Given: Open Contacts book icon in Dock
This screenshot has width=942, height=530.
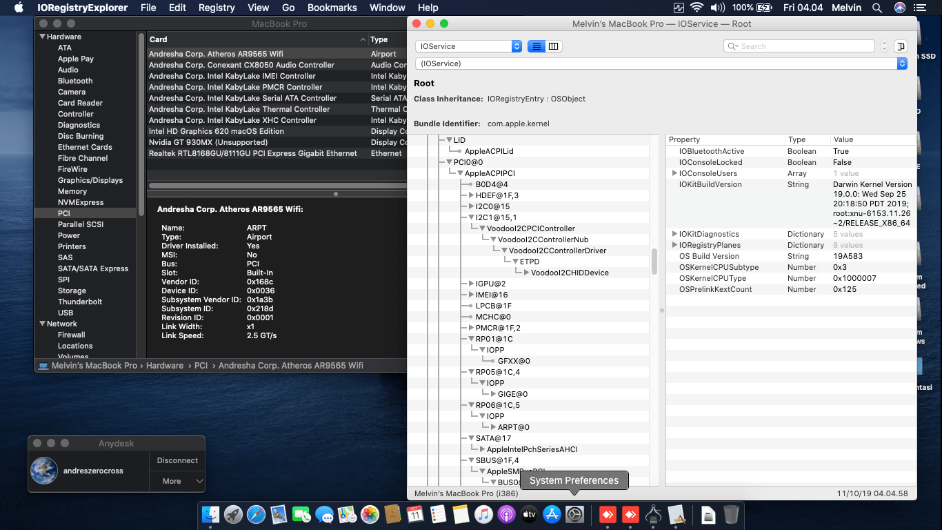Looking at the screenshot, I should point(392,514).
